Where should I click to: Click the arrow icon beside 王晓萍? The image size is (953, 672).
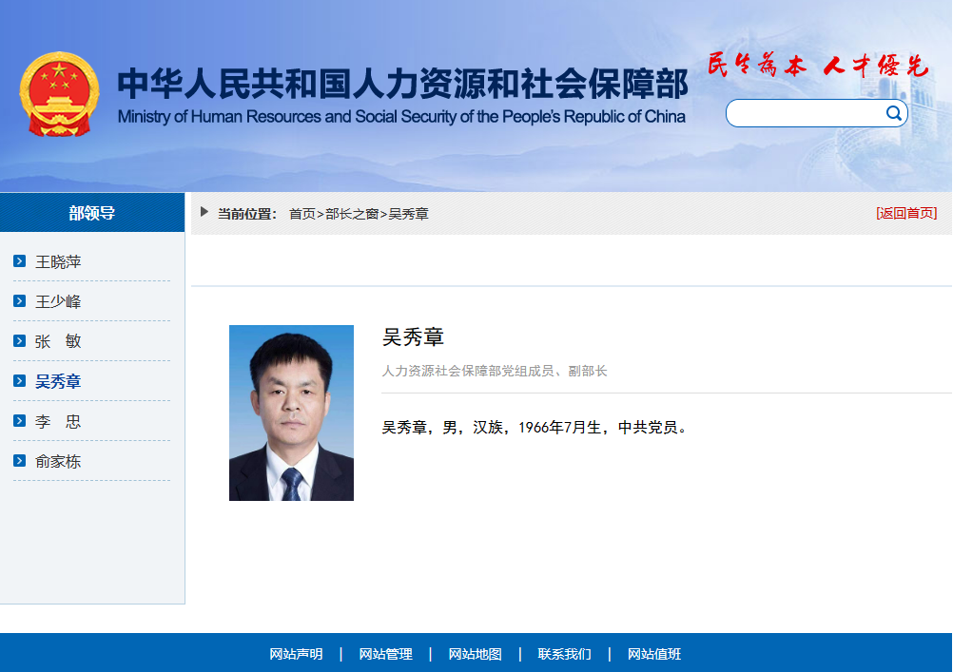19,260
